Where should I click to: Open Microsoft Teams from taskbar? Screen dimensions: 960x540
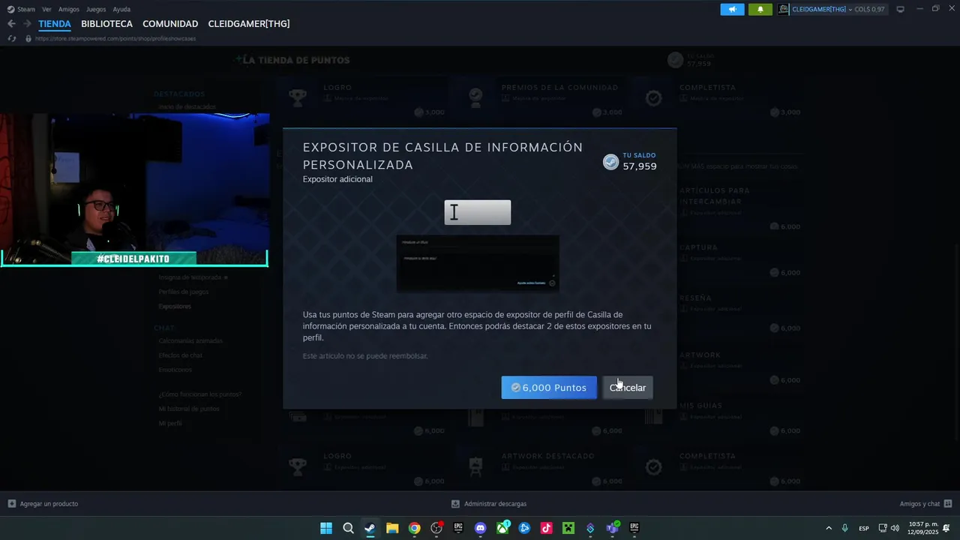point(613,528)
